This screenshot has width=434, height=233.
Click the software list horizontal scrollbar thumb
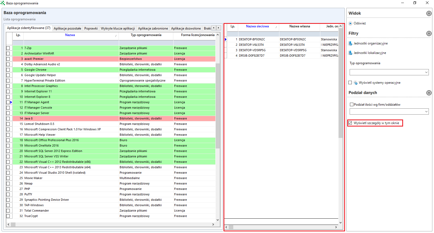(x=13, y=224)
